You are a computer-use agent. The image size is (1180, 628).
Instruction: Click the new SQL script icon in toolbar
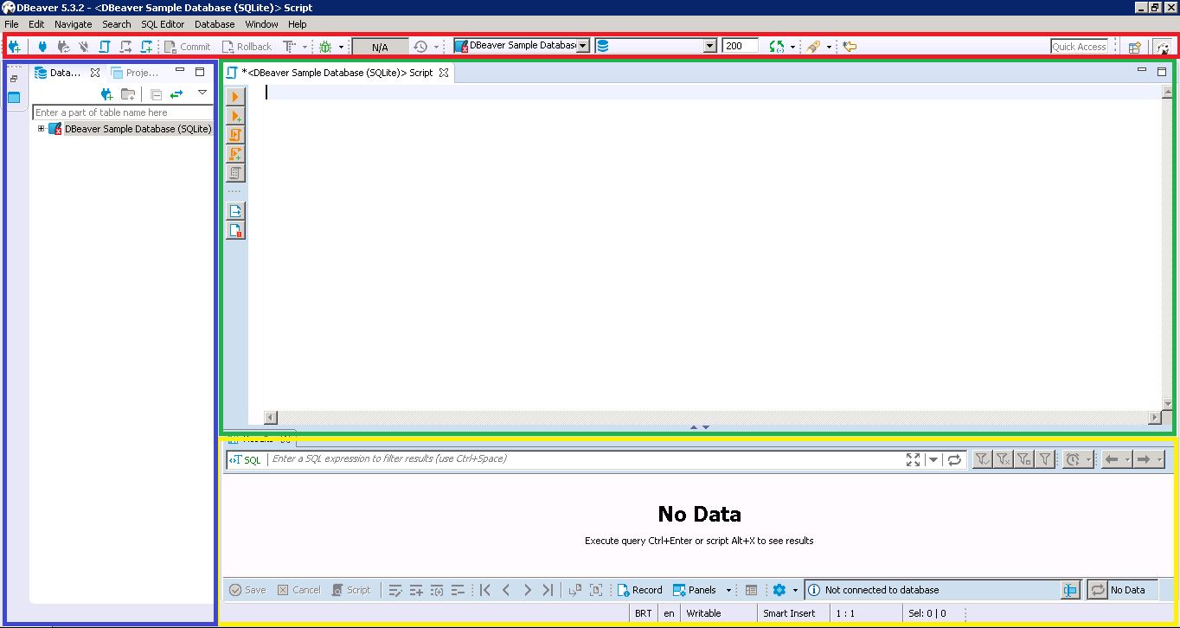pyautogui.click(x=147, y=47)
